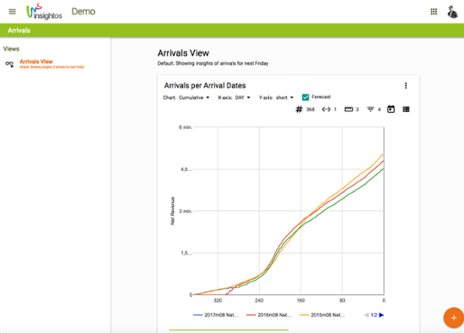Click the 2015m08 Net orange legend swatch
Viewport: 464px width, 333px height.
pyautogui.click(x=305, y=315)
